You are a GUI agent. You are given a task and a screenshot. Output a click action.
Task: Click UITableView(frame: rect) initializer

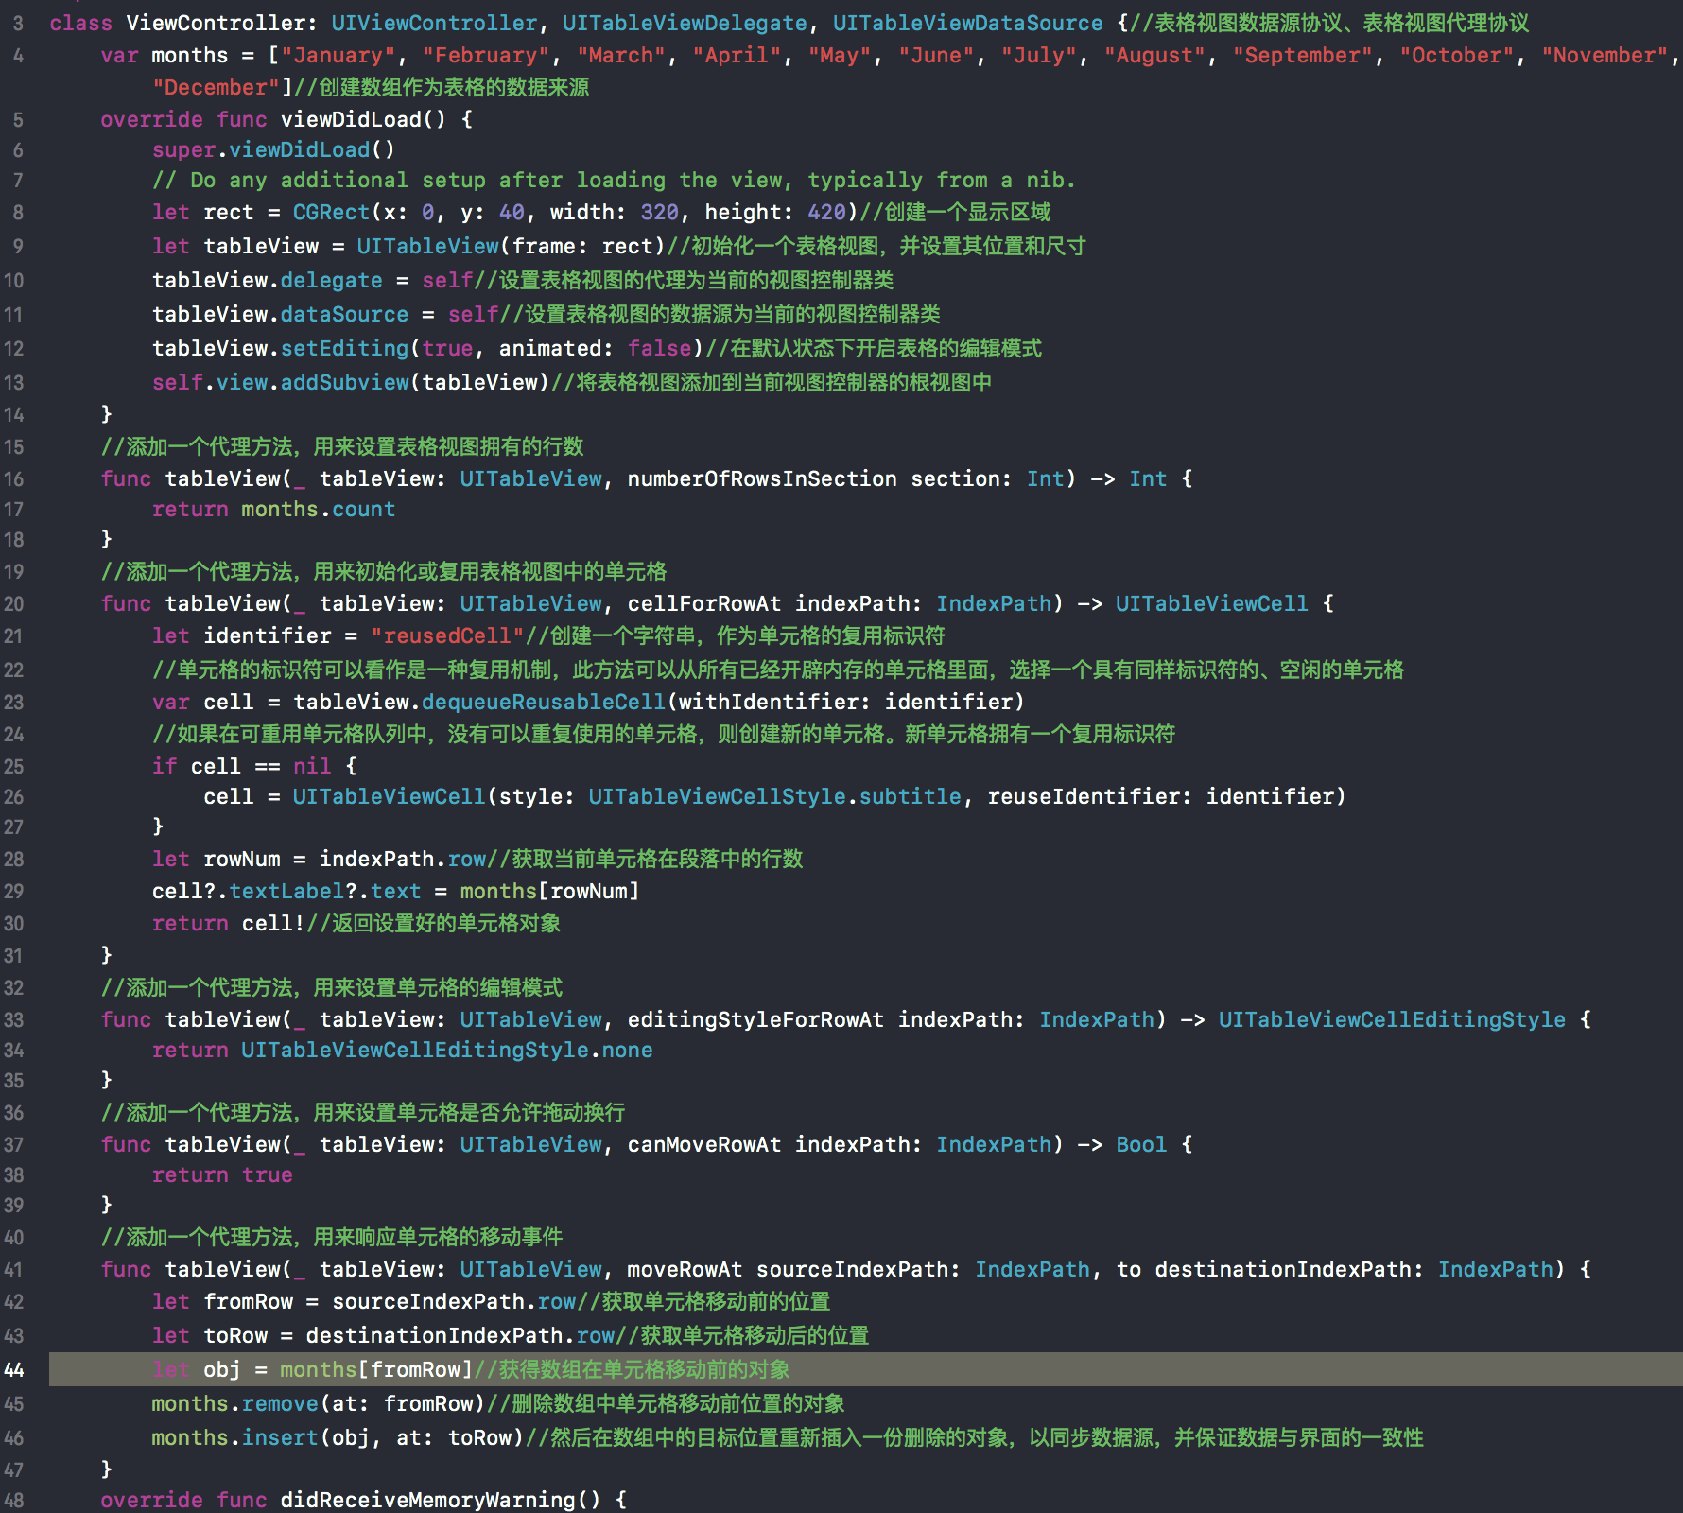click(511, 246)
